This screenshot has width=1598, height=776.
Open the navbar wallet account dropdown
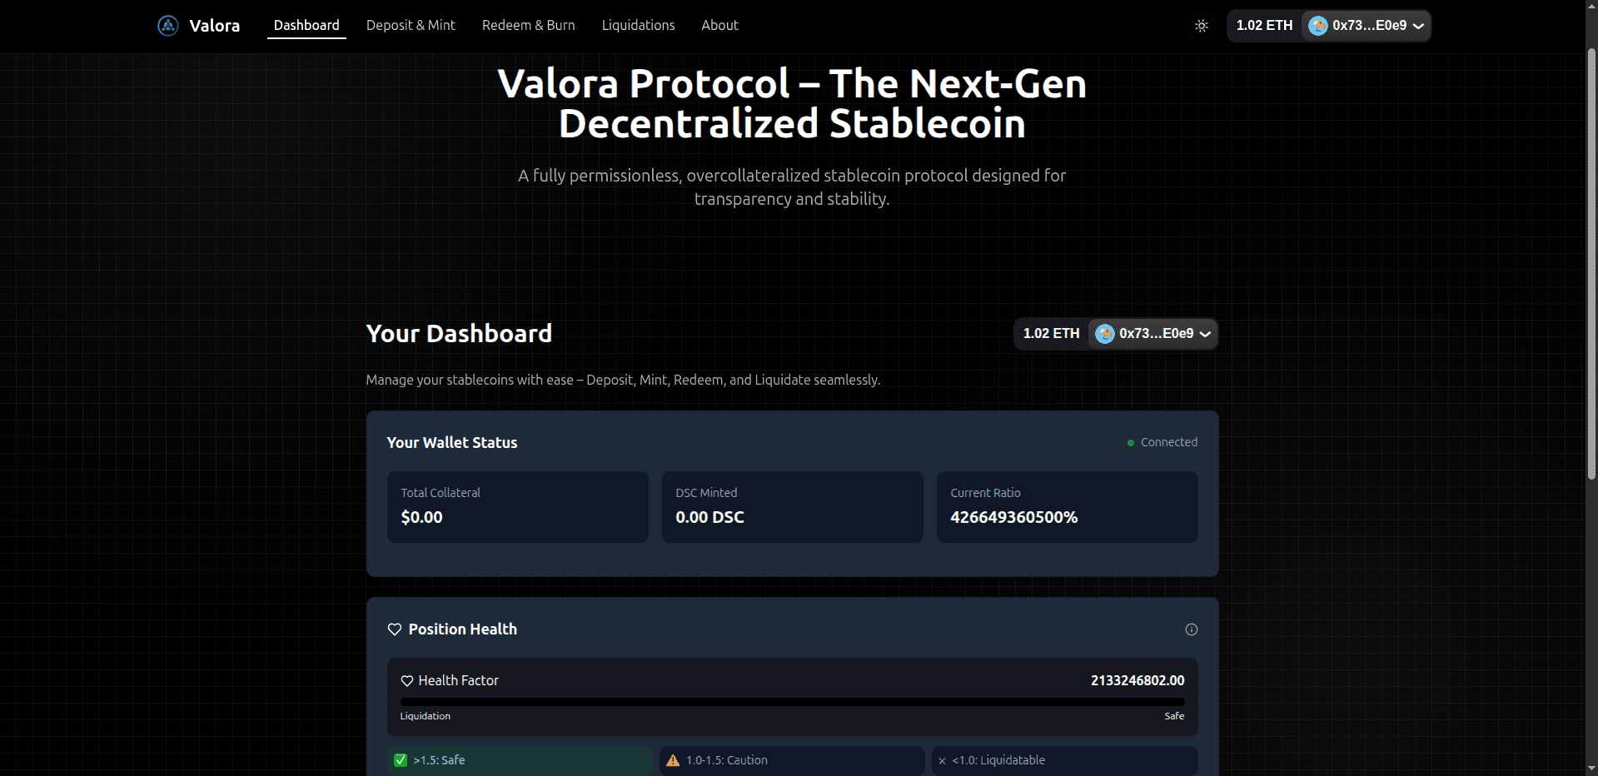(1418, 26)
